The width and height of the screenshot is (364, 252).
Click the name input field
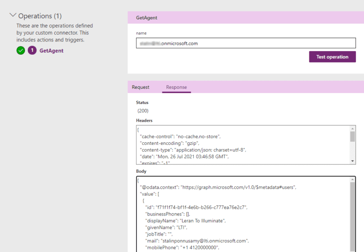(246, 43)
